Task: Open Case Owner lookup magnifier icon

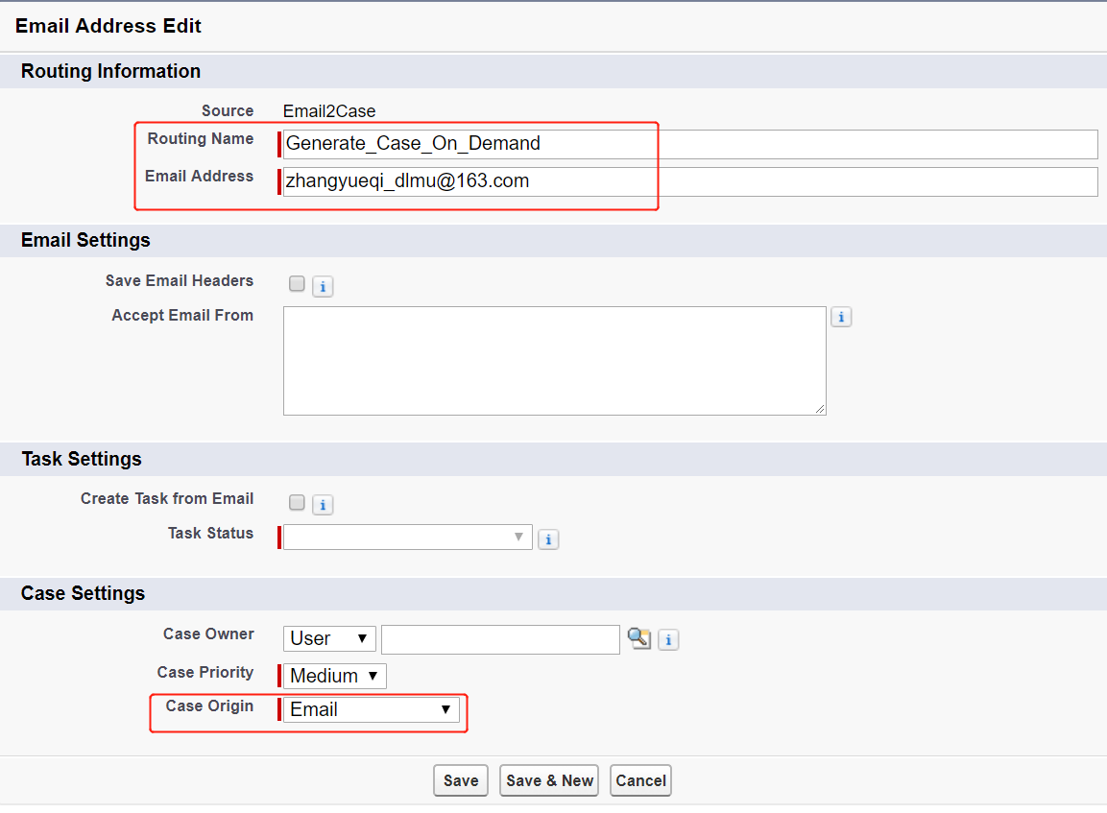Action: (638, 638)
